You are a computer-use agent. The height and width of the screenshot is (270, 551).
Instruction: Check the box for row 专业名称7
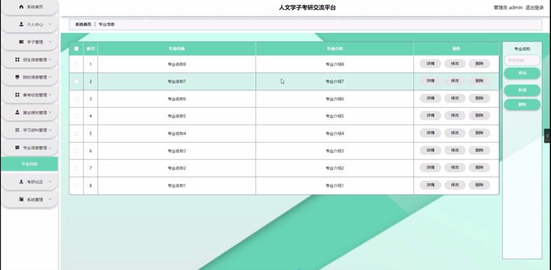point(76,82)
